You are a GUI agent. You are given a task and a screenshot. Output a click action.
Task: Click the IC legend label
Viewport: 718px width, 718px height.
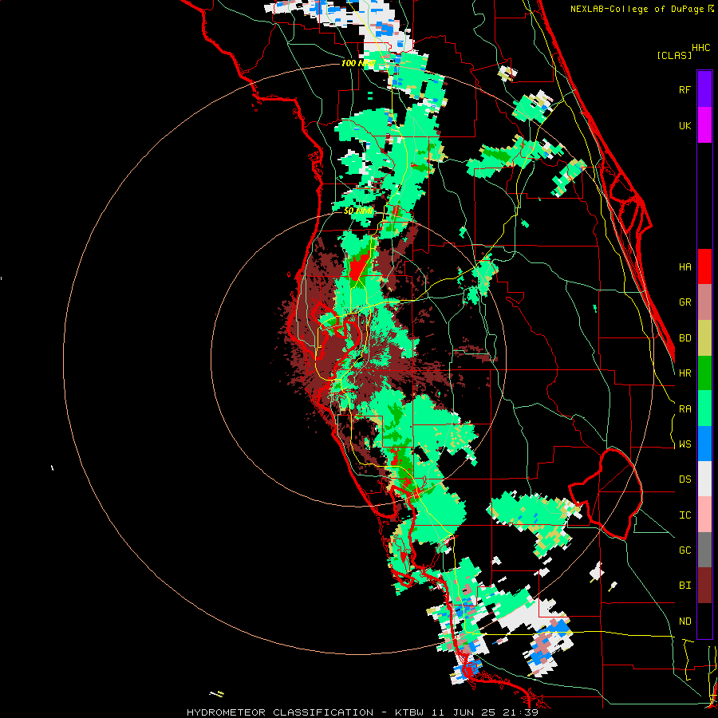685,515
